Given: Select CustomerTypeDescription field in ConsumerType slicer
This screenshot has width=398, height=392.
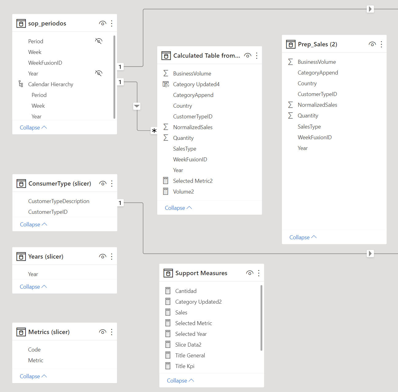Looking at the screenshot, I should tap(59, 201).
